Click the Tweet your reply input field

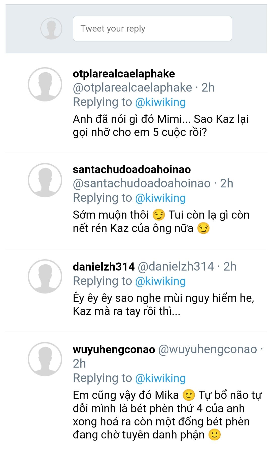coord(152,28)
